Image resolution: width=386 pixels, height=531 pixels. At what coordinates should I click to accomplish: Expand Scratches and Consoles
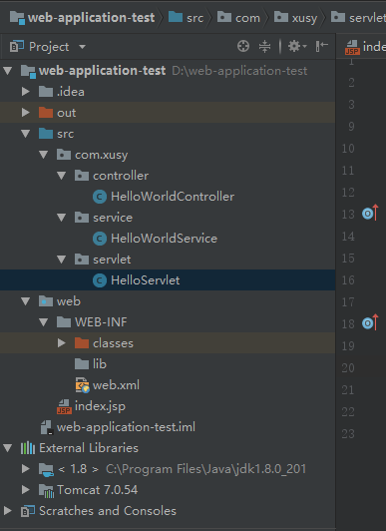pyautogui.click(x=7, y=510)
